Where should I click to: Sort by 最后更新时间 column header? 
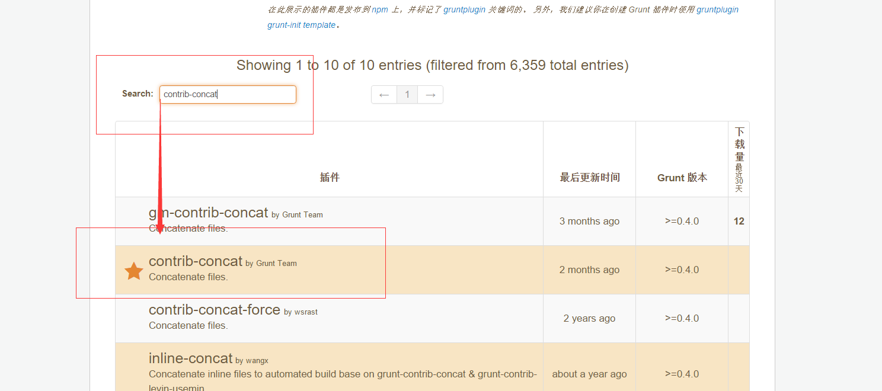(590, 177)
